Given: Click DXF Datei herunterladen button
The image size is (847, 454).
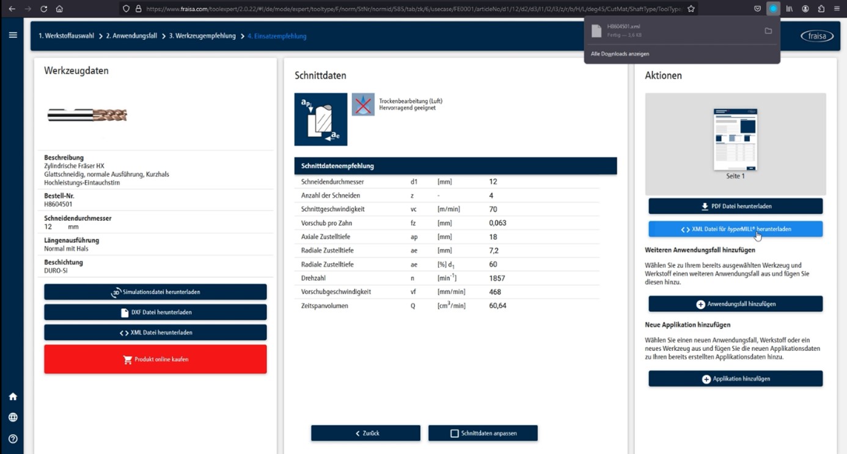Looking at the screenshot, I should point(155,312).
